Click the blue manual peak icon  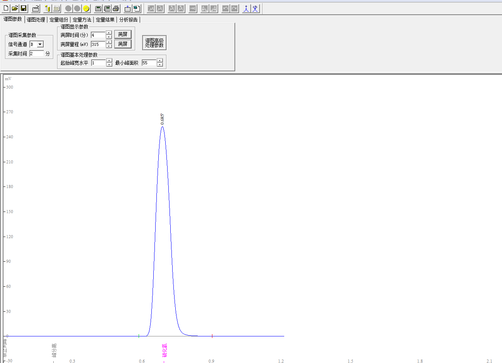[x=246, y=8]
